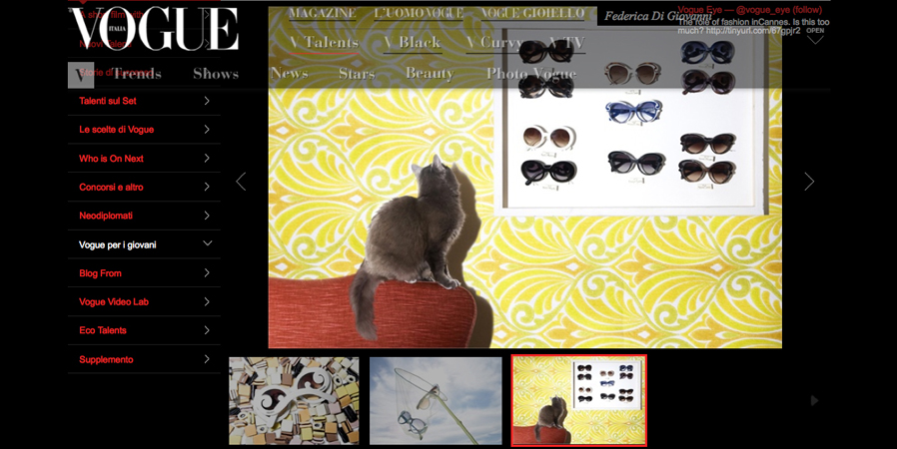Screen dimensions: 897x449
Task: Select the V Curvy tab
Action: 494,42
